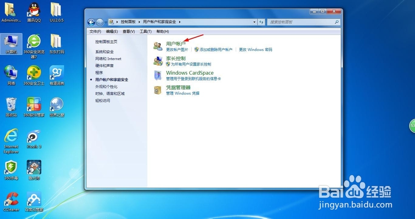Open 更改帐户图片 link
The image size is (415, 219).
177,50
